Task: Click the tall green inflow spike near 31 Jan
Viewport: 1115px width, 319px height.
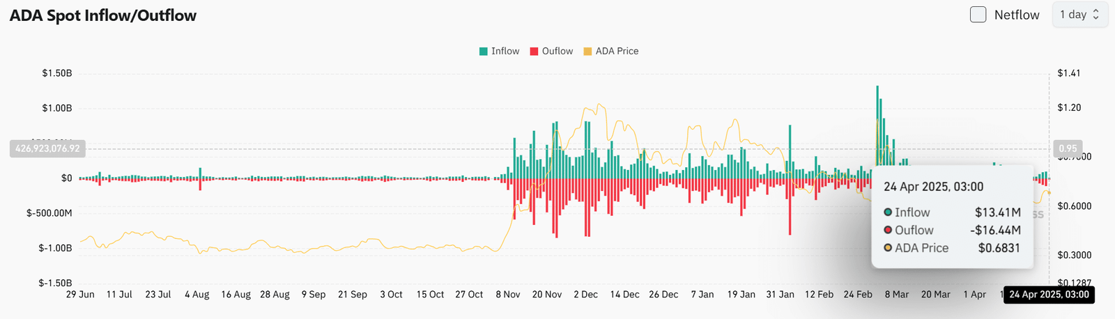Action: tap(790, 150)
